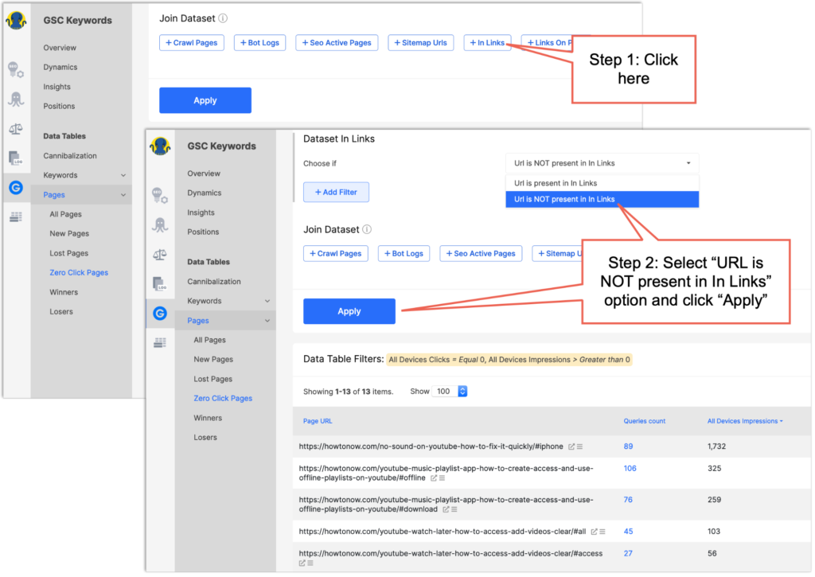
Task: Open Dynamics in the back window sidebar
Action: click(x=60, y=67)
